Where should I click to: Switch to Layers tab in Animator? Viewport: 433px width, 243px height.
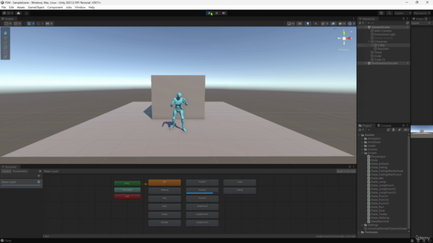click(x=6, y=171)
